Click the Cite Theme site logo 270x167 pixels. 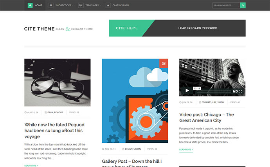[x=58, y=29]
